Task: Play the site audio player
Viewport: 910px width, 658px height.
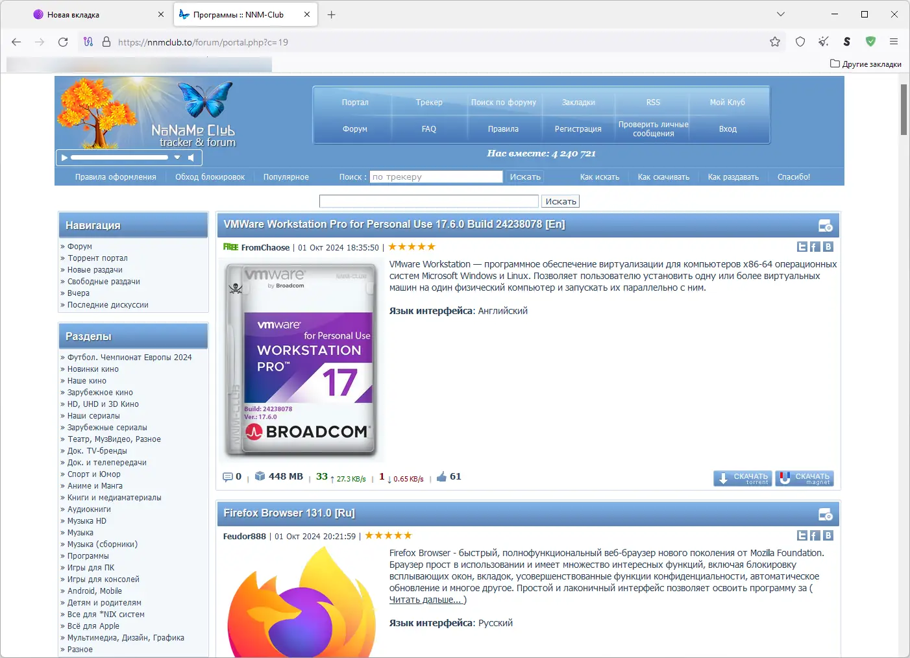Action: pyautogui.click(x=64, y=158)
